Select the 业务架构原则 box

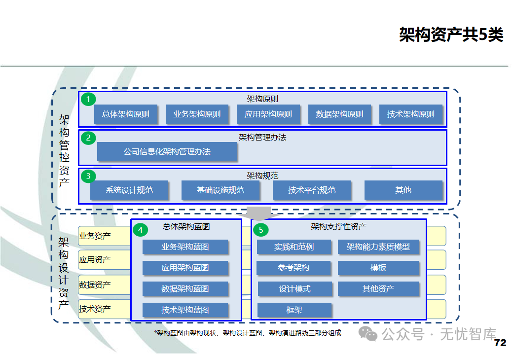[197, 114]
